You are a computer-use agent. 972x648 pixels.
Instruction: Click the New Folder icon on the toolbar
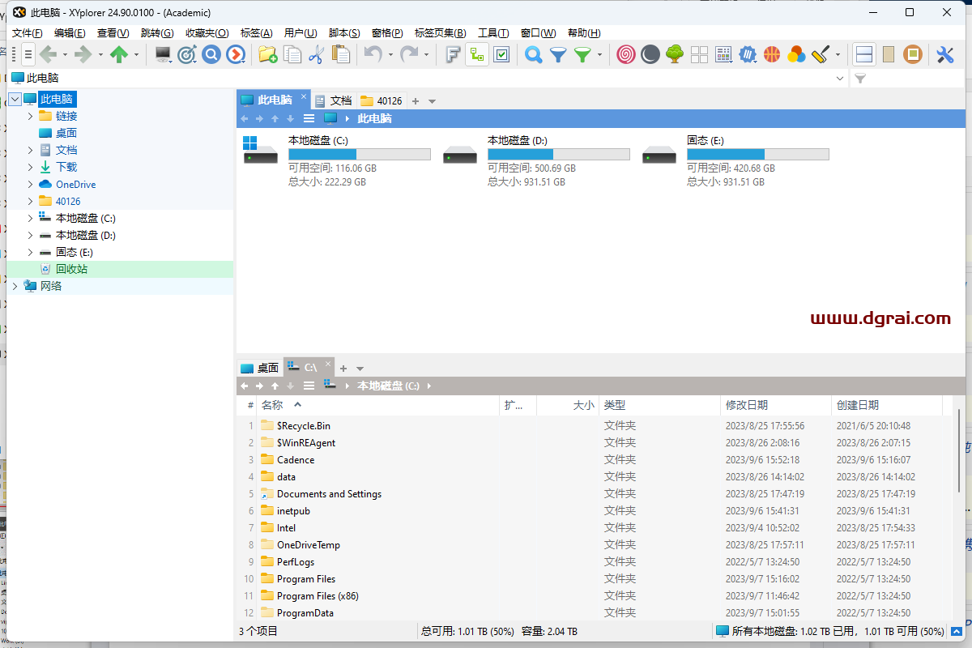click(269, 54)
